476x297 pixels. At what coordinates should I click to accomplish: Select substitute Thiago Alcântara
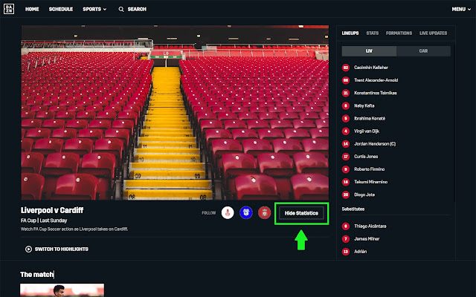coord(370,226)
